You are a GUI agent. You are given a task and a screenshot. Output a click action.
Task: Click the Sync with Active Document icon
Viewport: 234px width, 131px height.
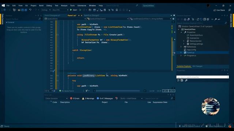click(198, 19)
